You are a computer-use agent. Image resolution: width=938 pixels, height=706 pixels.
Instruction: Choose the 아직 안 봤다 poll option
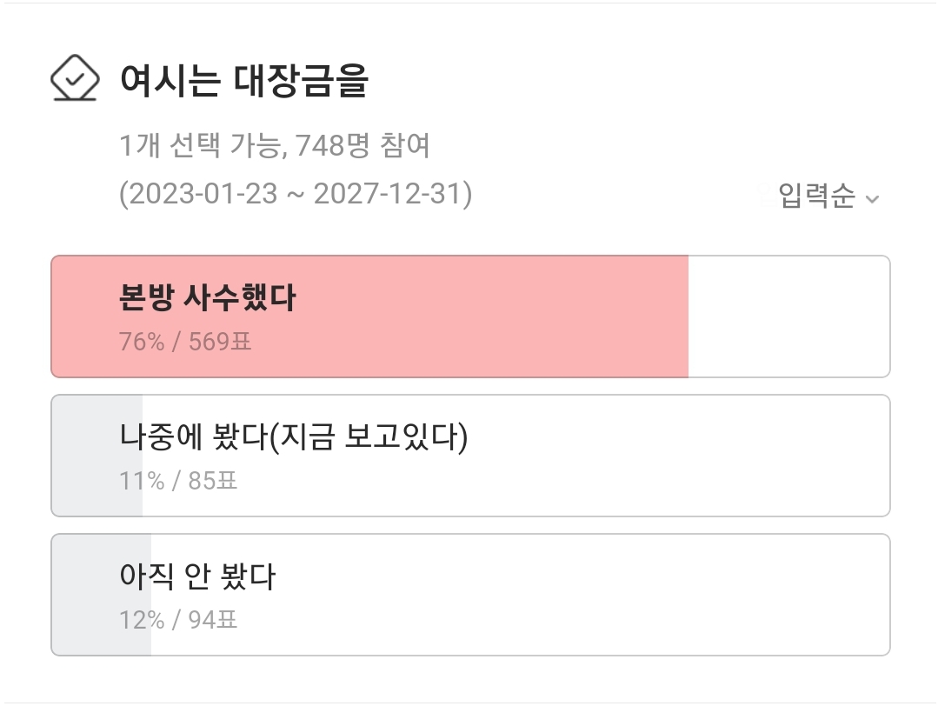[471, 595]
